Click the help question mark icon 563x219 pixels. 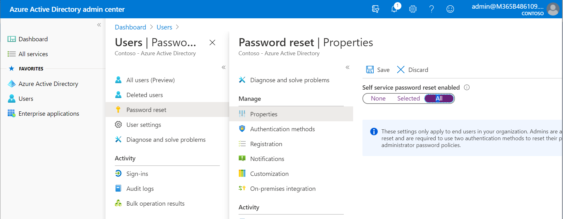pos(432,9)
